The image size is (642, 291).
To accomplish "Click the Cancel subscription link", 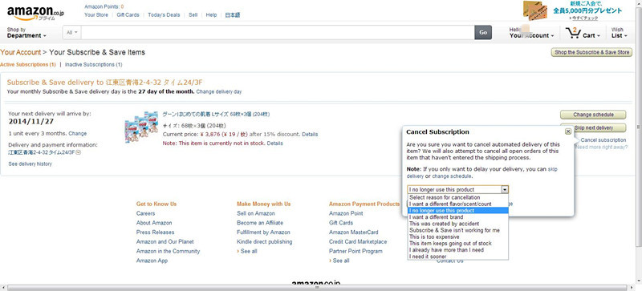I will [x=603, y=140].
